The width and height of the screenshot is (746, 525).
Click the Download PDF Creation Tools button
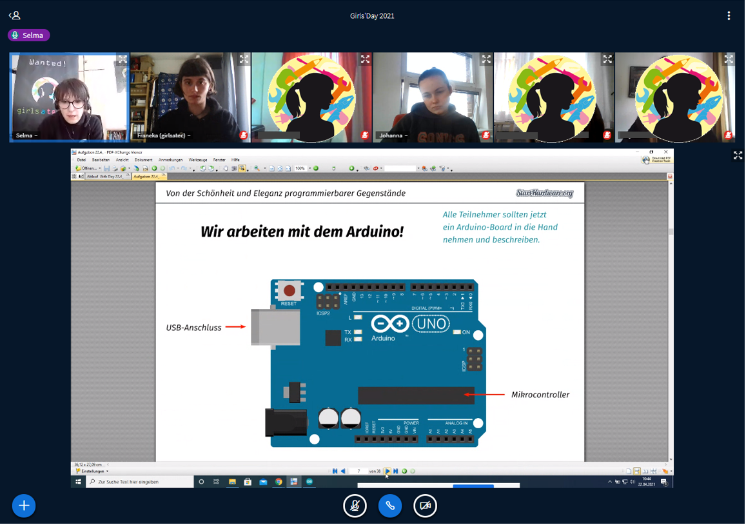click(656, 160)
